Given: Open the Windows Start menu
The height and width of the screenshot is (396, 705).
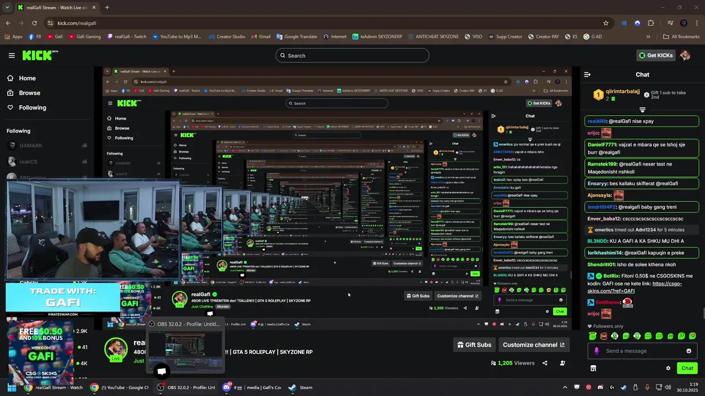Looking at the screenshot, I should click(x=12, y=387).
